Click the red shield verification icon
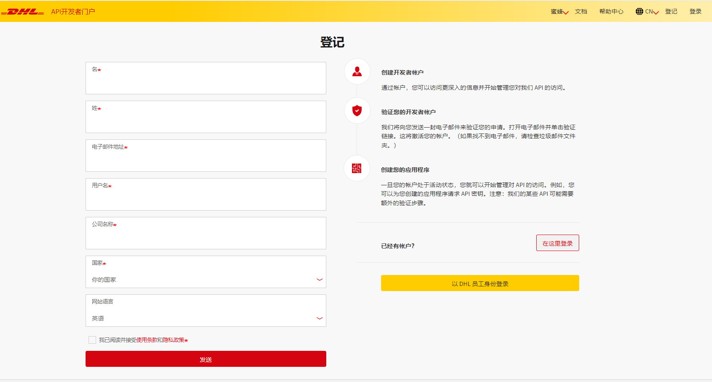The height and width of the screenshot is (382, 712). [x=357, y=111]
